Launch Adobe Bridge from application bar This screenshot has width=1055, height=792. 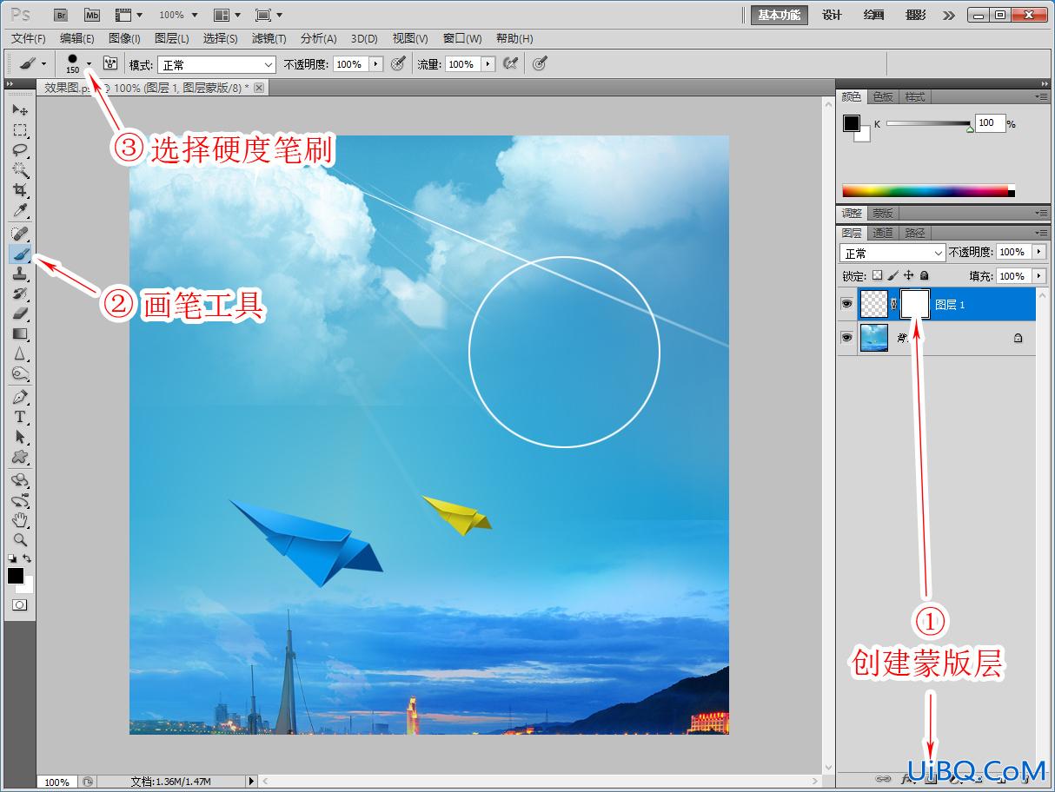click(60, 15)
